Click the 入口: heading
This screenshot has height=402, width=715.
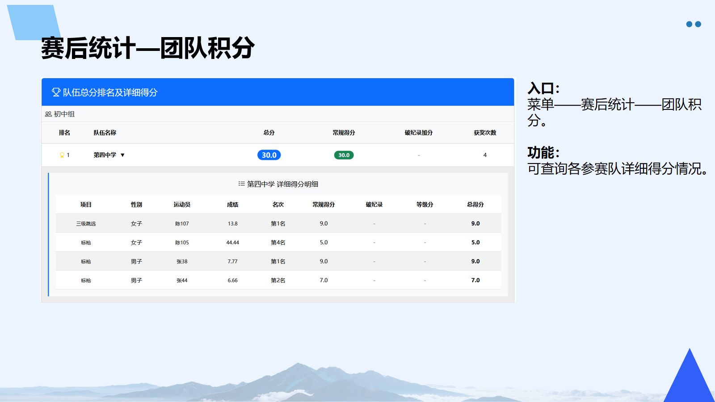pos(543,88)
